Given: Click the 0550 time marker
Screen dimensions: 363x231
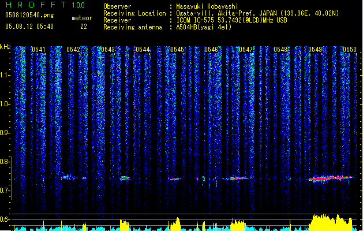Looking at the screenshot, I should [350, 50].
